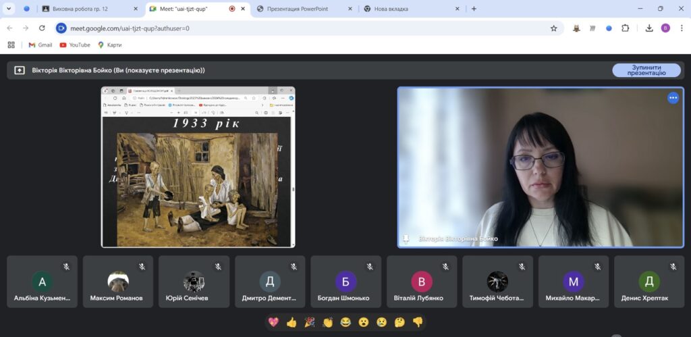Click muted mic icon on Альбіна Кузьмен tile
This screenshot has height=337, width=691.
tap(66, 267)
